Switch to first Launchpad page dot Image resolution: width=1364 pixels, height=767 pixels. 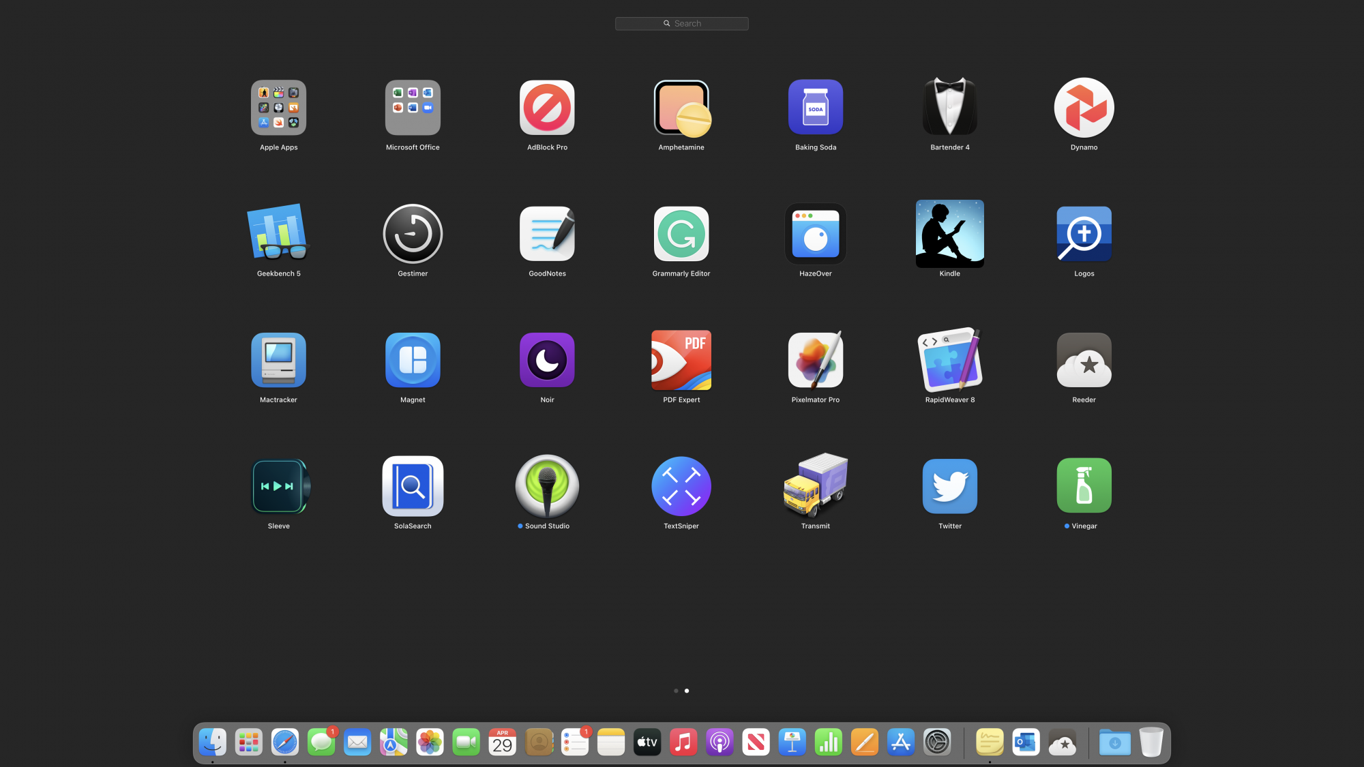pyautogui.click(x=676, y=691)
